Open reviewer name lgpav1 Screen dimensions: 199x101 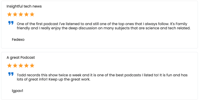click(18, 91)
